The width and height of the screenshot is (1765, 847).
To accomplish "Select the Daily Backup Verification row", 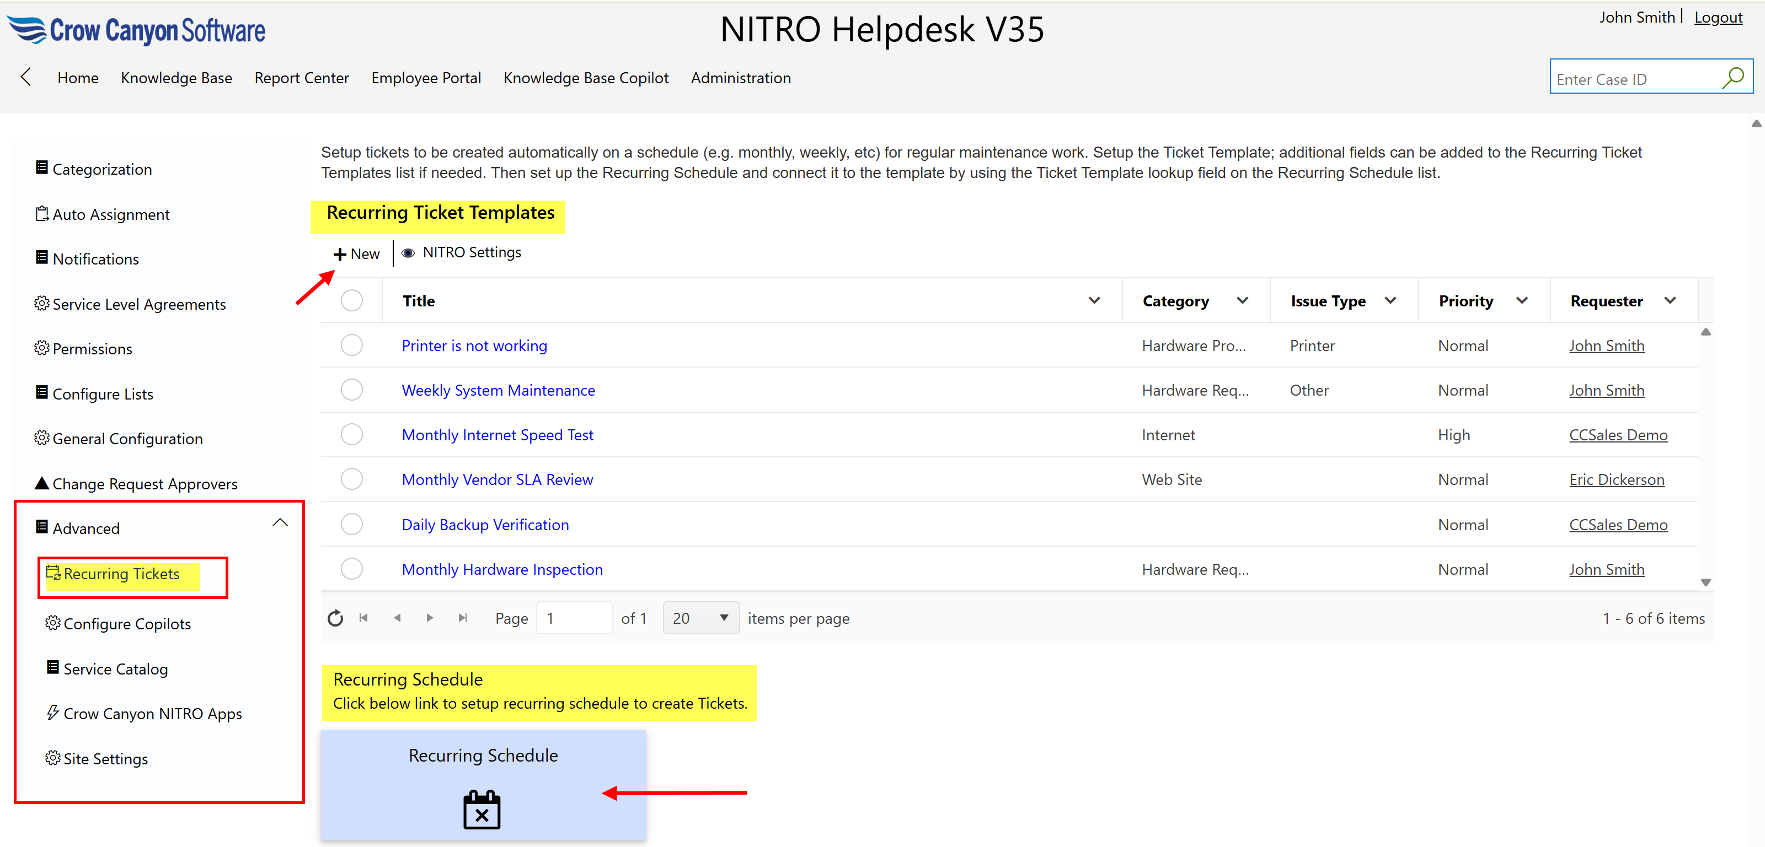I will 352,525.
